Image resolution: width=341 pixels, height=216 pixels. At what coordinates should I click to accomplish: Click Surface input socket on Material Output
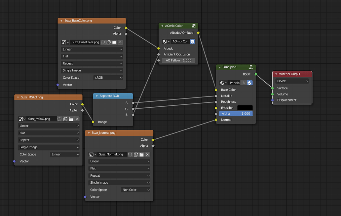click(273, 88)
